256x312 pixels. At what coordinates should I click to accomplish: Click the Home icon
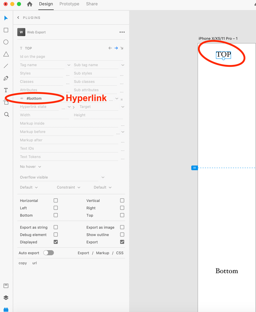[x=30, y=4]
